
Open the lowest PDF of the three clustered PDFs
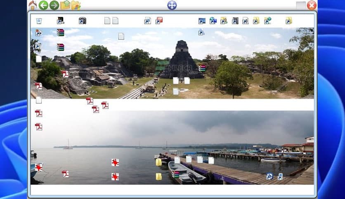pyautogui.click(x=95, y=109)
